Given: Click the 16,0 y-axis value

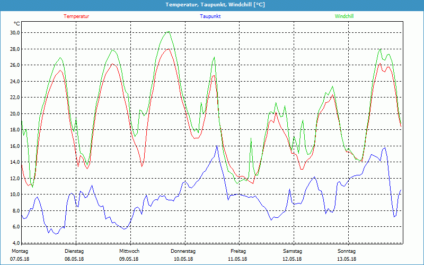Looking at the screenshot, I should (15, 146).
